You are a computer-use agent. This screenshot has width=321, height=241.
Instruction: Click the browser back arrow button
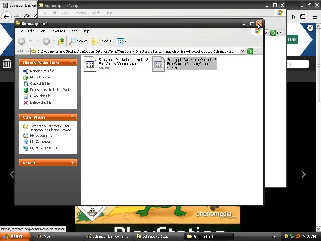(6, 16)
